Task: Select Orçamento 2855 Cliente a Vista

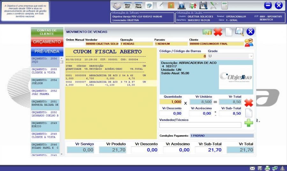Action: pos(45,71)
